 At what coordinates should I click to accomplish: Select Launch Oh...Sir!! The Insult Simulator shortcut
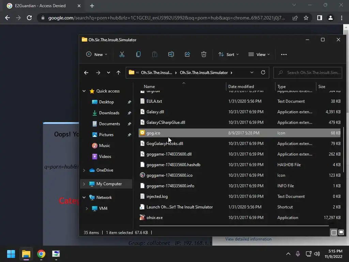(x=240, y=207)
